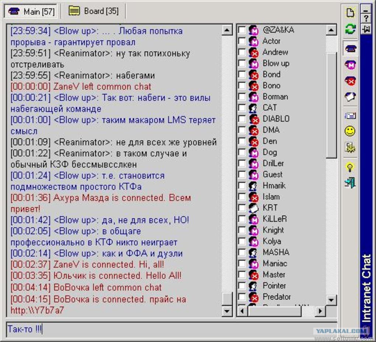Select the blue telephone status icon

pos(351,49)
